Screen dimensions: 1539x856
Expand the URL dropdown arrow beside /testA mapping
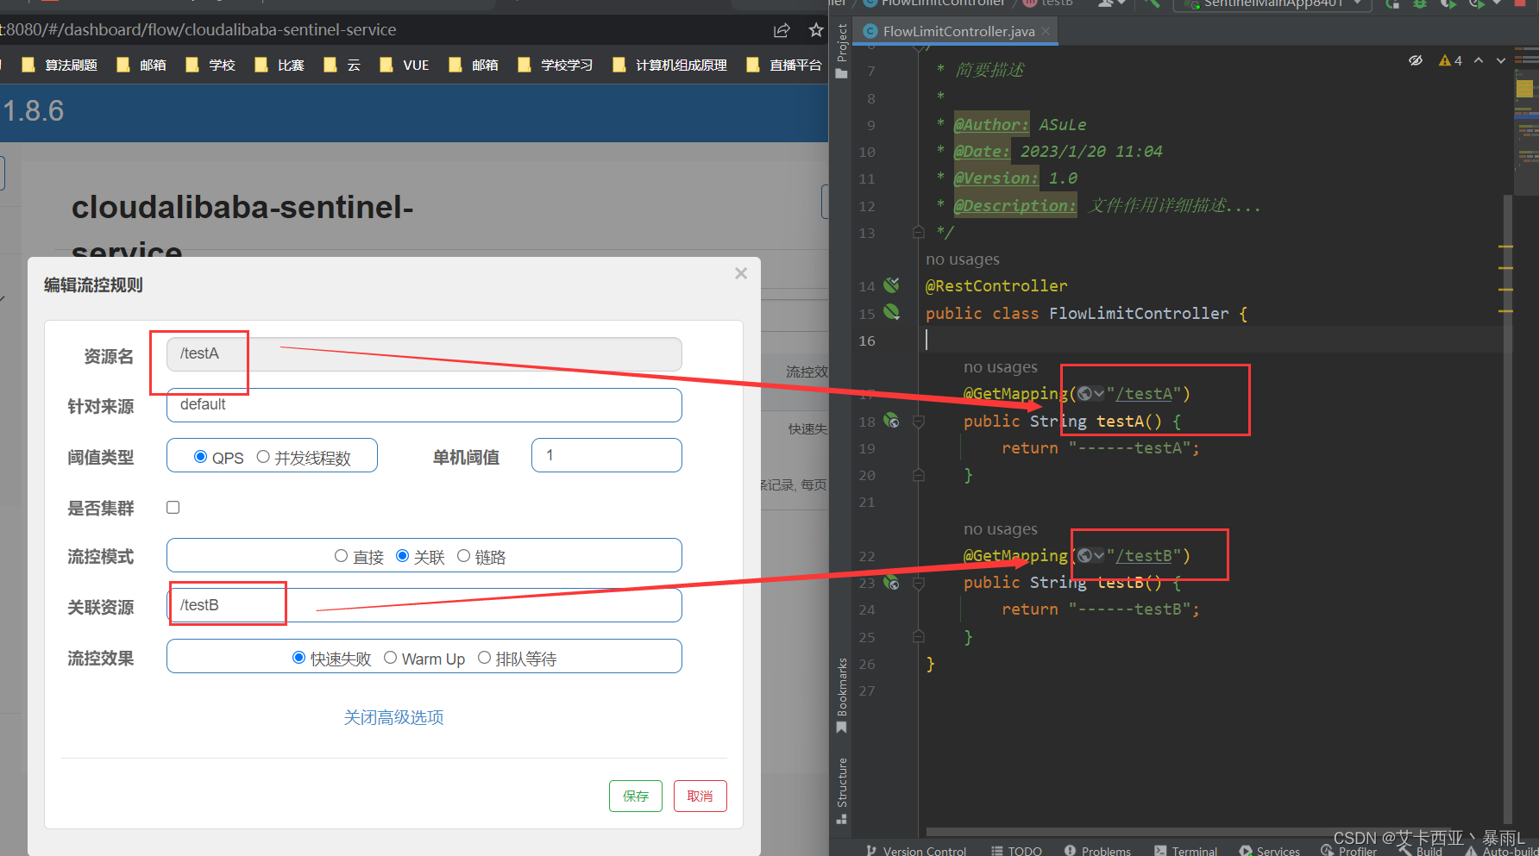[x=1098, y=394]
